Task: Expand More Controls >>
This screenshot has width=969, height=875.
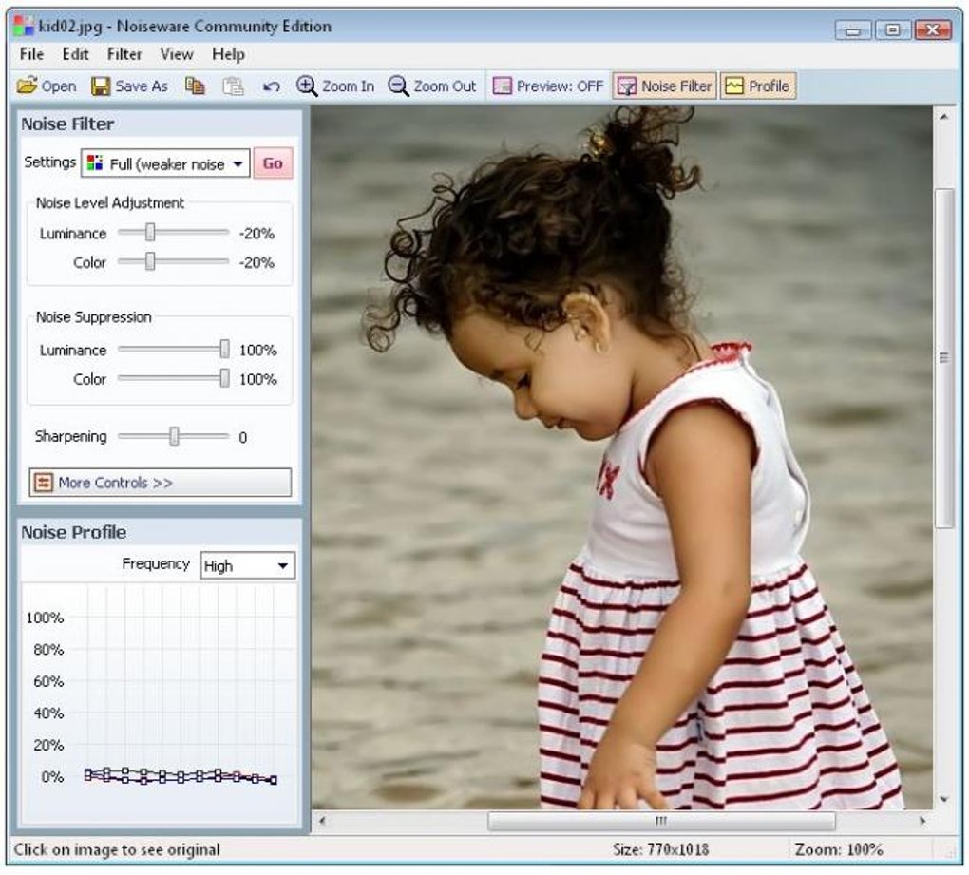Action: click(x=160, y=482)
